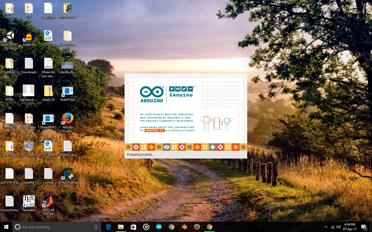This screenshot has width=372, height=232.
Task: Click the Cortana microphone icon
Action: coord(96,227)
